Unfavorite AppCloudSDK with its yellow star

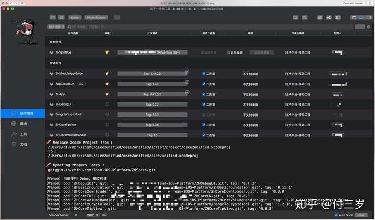click(107, 84)
